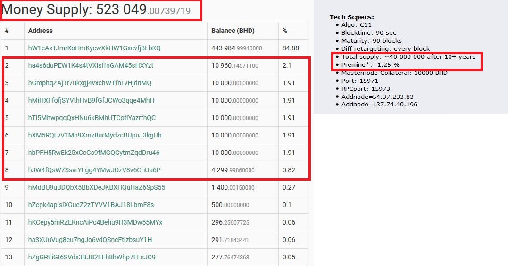Open address hZepk4apisiXGueZ2zTYVV1BAJ18LbmF8s
The image size is (508, 266).
coord(91,205)
